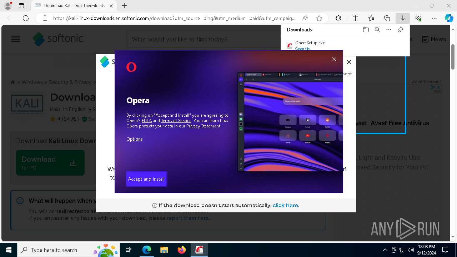The height and width of the screenshot is (257, 457).
Task: Click the Edge Downloads toolbar button
Action: pos(402,18)
